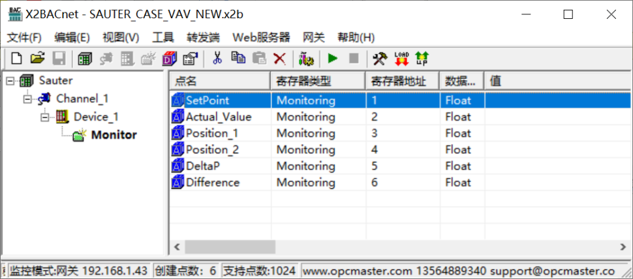The height and width of the screenshot is (279, 633).
Task: Click the 支持点数:1024 status entry
Action: pyautogui.click(x=260, y=271)
